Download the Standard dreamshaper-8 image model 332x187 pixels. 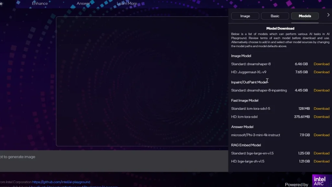point(321,64)
